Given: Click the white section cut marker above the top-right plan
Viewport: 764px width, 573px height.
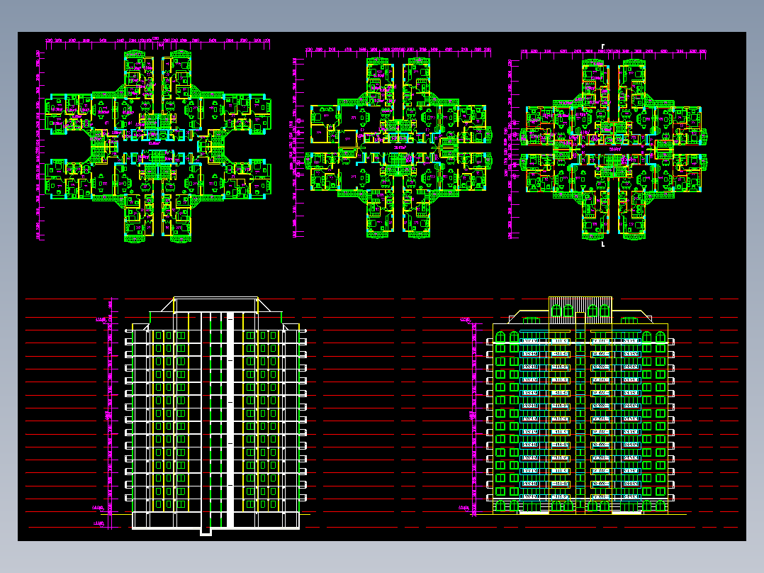Looking at the screenshot, I should coord(602,46).
